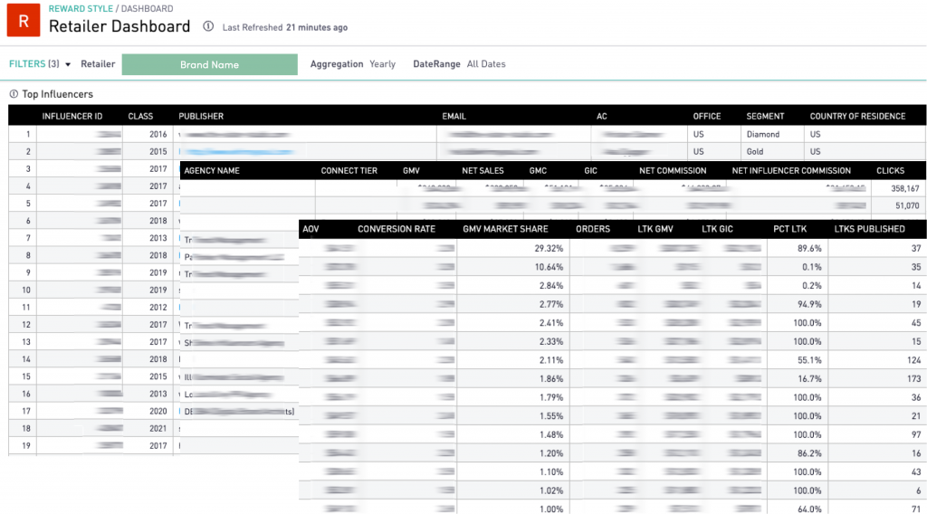Sort by CLICKS column header
Screen dimensions: 927x514
click(891, 171)
